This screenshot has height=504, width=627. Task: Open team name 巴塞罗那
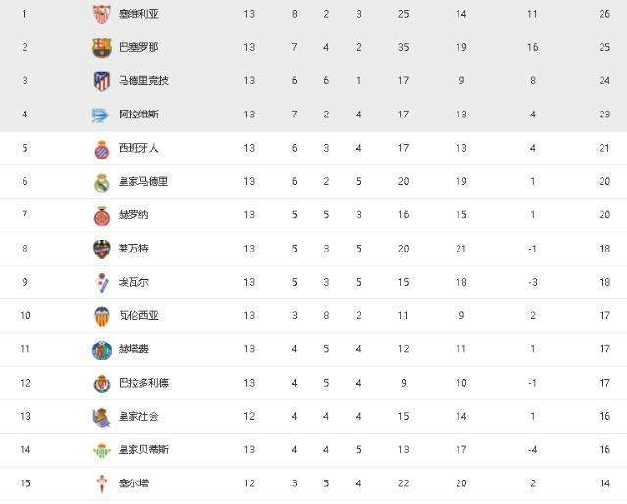[x=138, y=48]
